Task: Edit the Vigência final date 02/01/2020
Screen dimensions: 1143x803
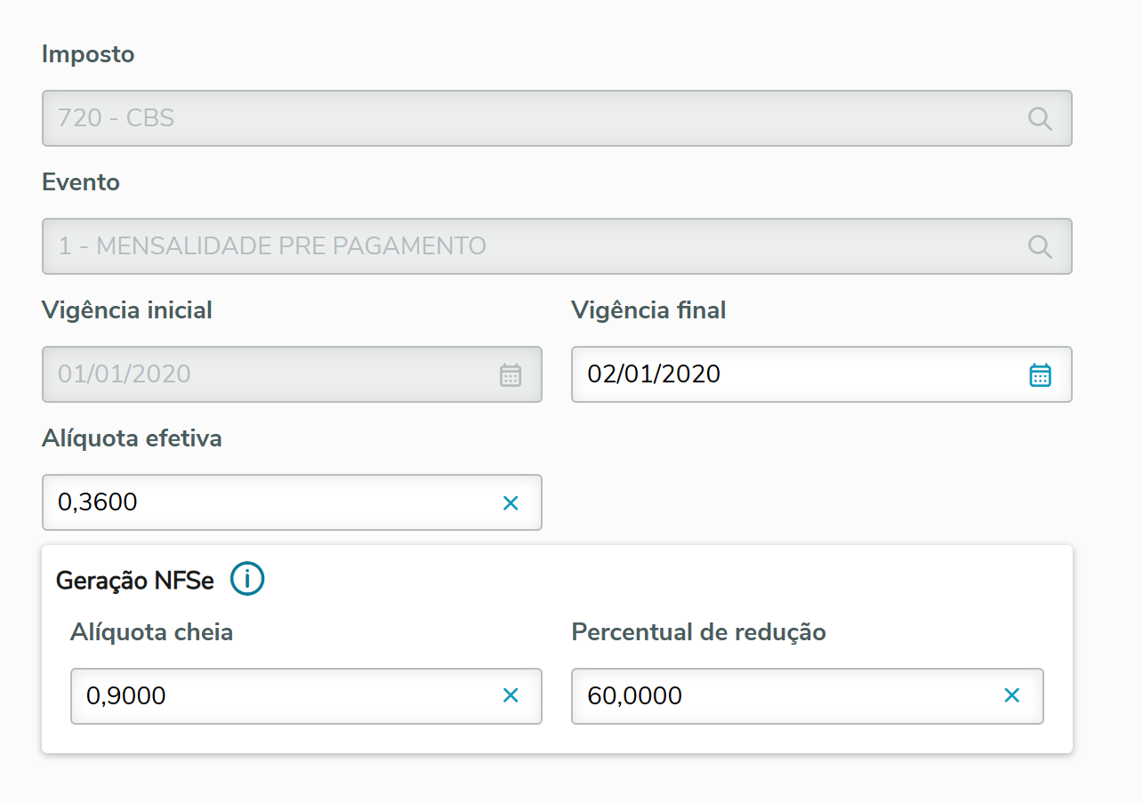Action: coord(792,374)
